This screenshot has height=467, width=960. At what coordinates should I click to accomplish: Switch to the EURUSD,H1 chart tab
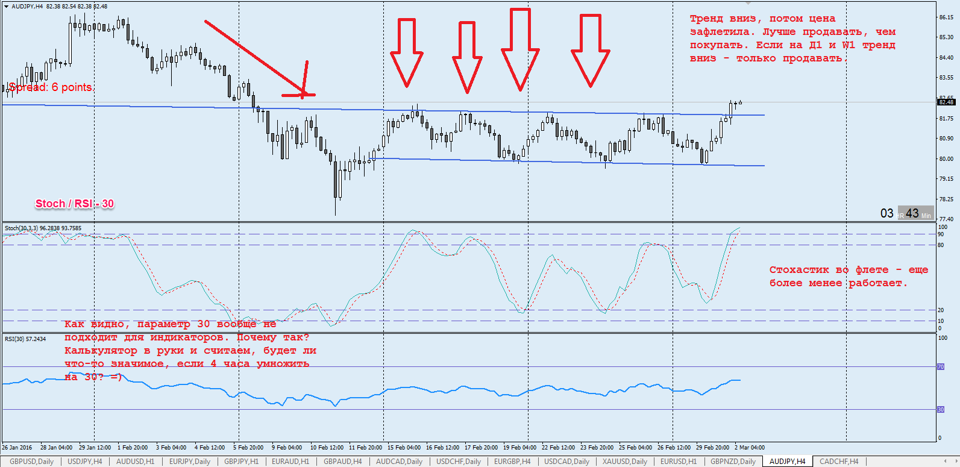point(678,462)
